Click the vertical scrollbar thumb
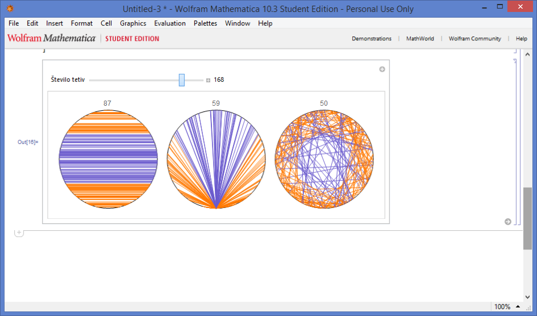The image size is (537, 316). pos(527,218)
